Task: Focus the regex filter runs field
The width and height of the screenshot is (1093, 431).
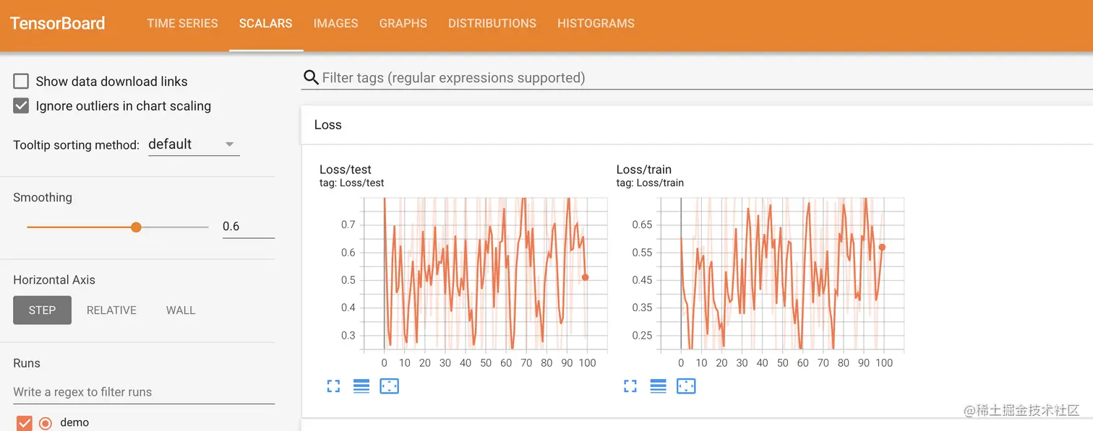Action: [143, 392]
